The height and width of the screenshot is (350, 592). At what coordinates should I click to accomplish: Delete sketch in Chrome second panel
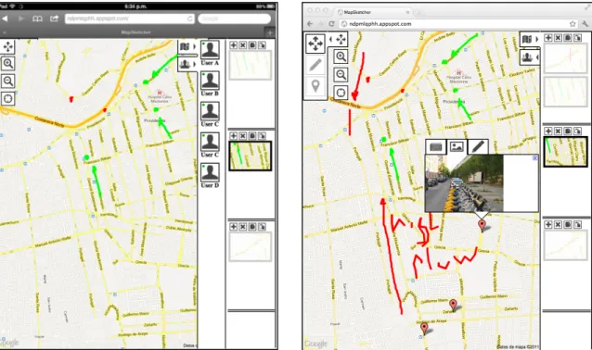[558, 131]
